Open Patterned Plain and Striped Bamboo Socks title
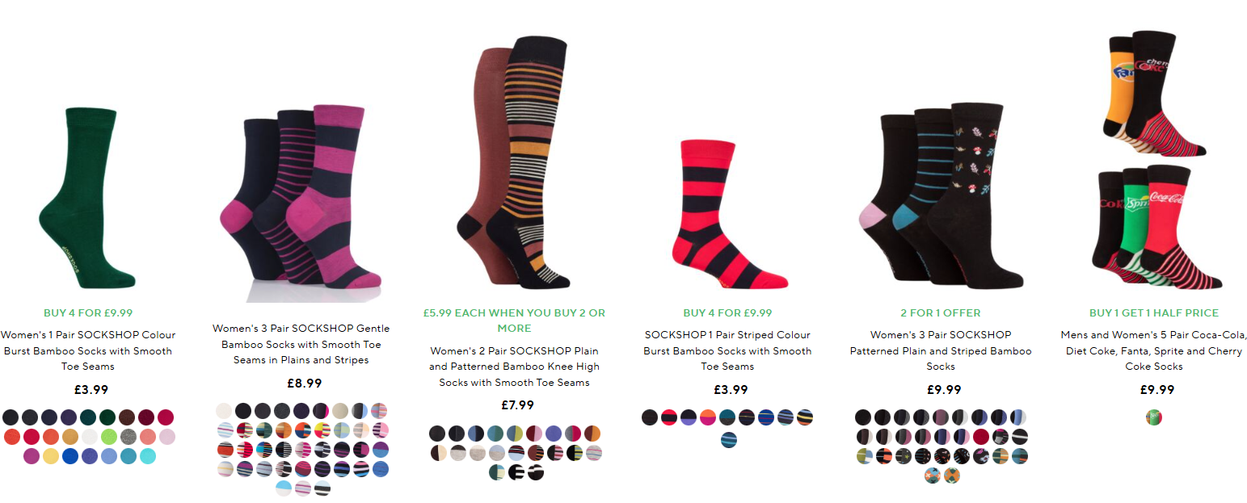This screenshot has height=503, width=1247. tap(941, 350)
